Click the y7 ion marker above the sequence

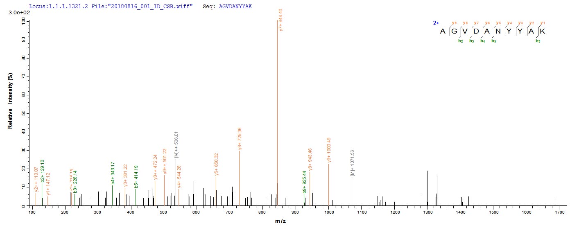[476, 23]
